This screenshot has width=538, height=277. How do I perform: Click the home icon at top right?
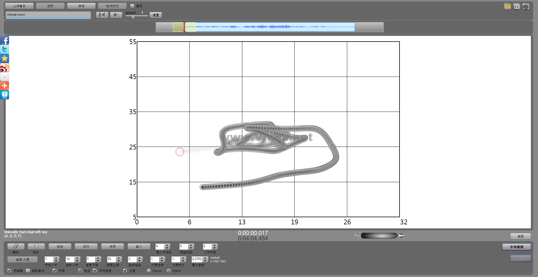[x=517, y=7]
